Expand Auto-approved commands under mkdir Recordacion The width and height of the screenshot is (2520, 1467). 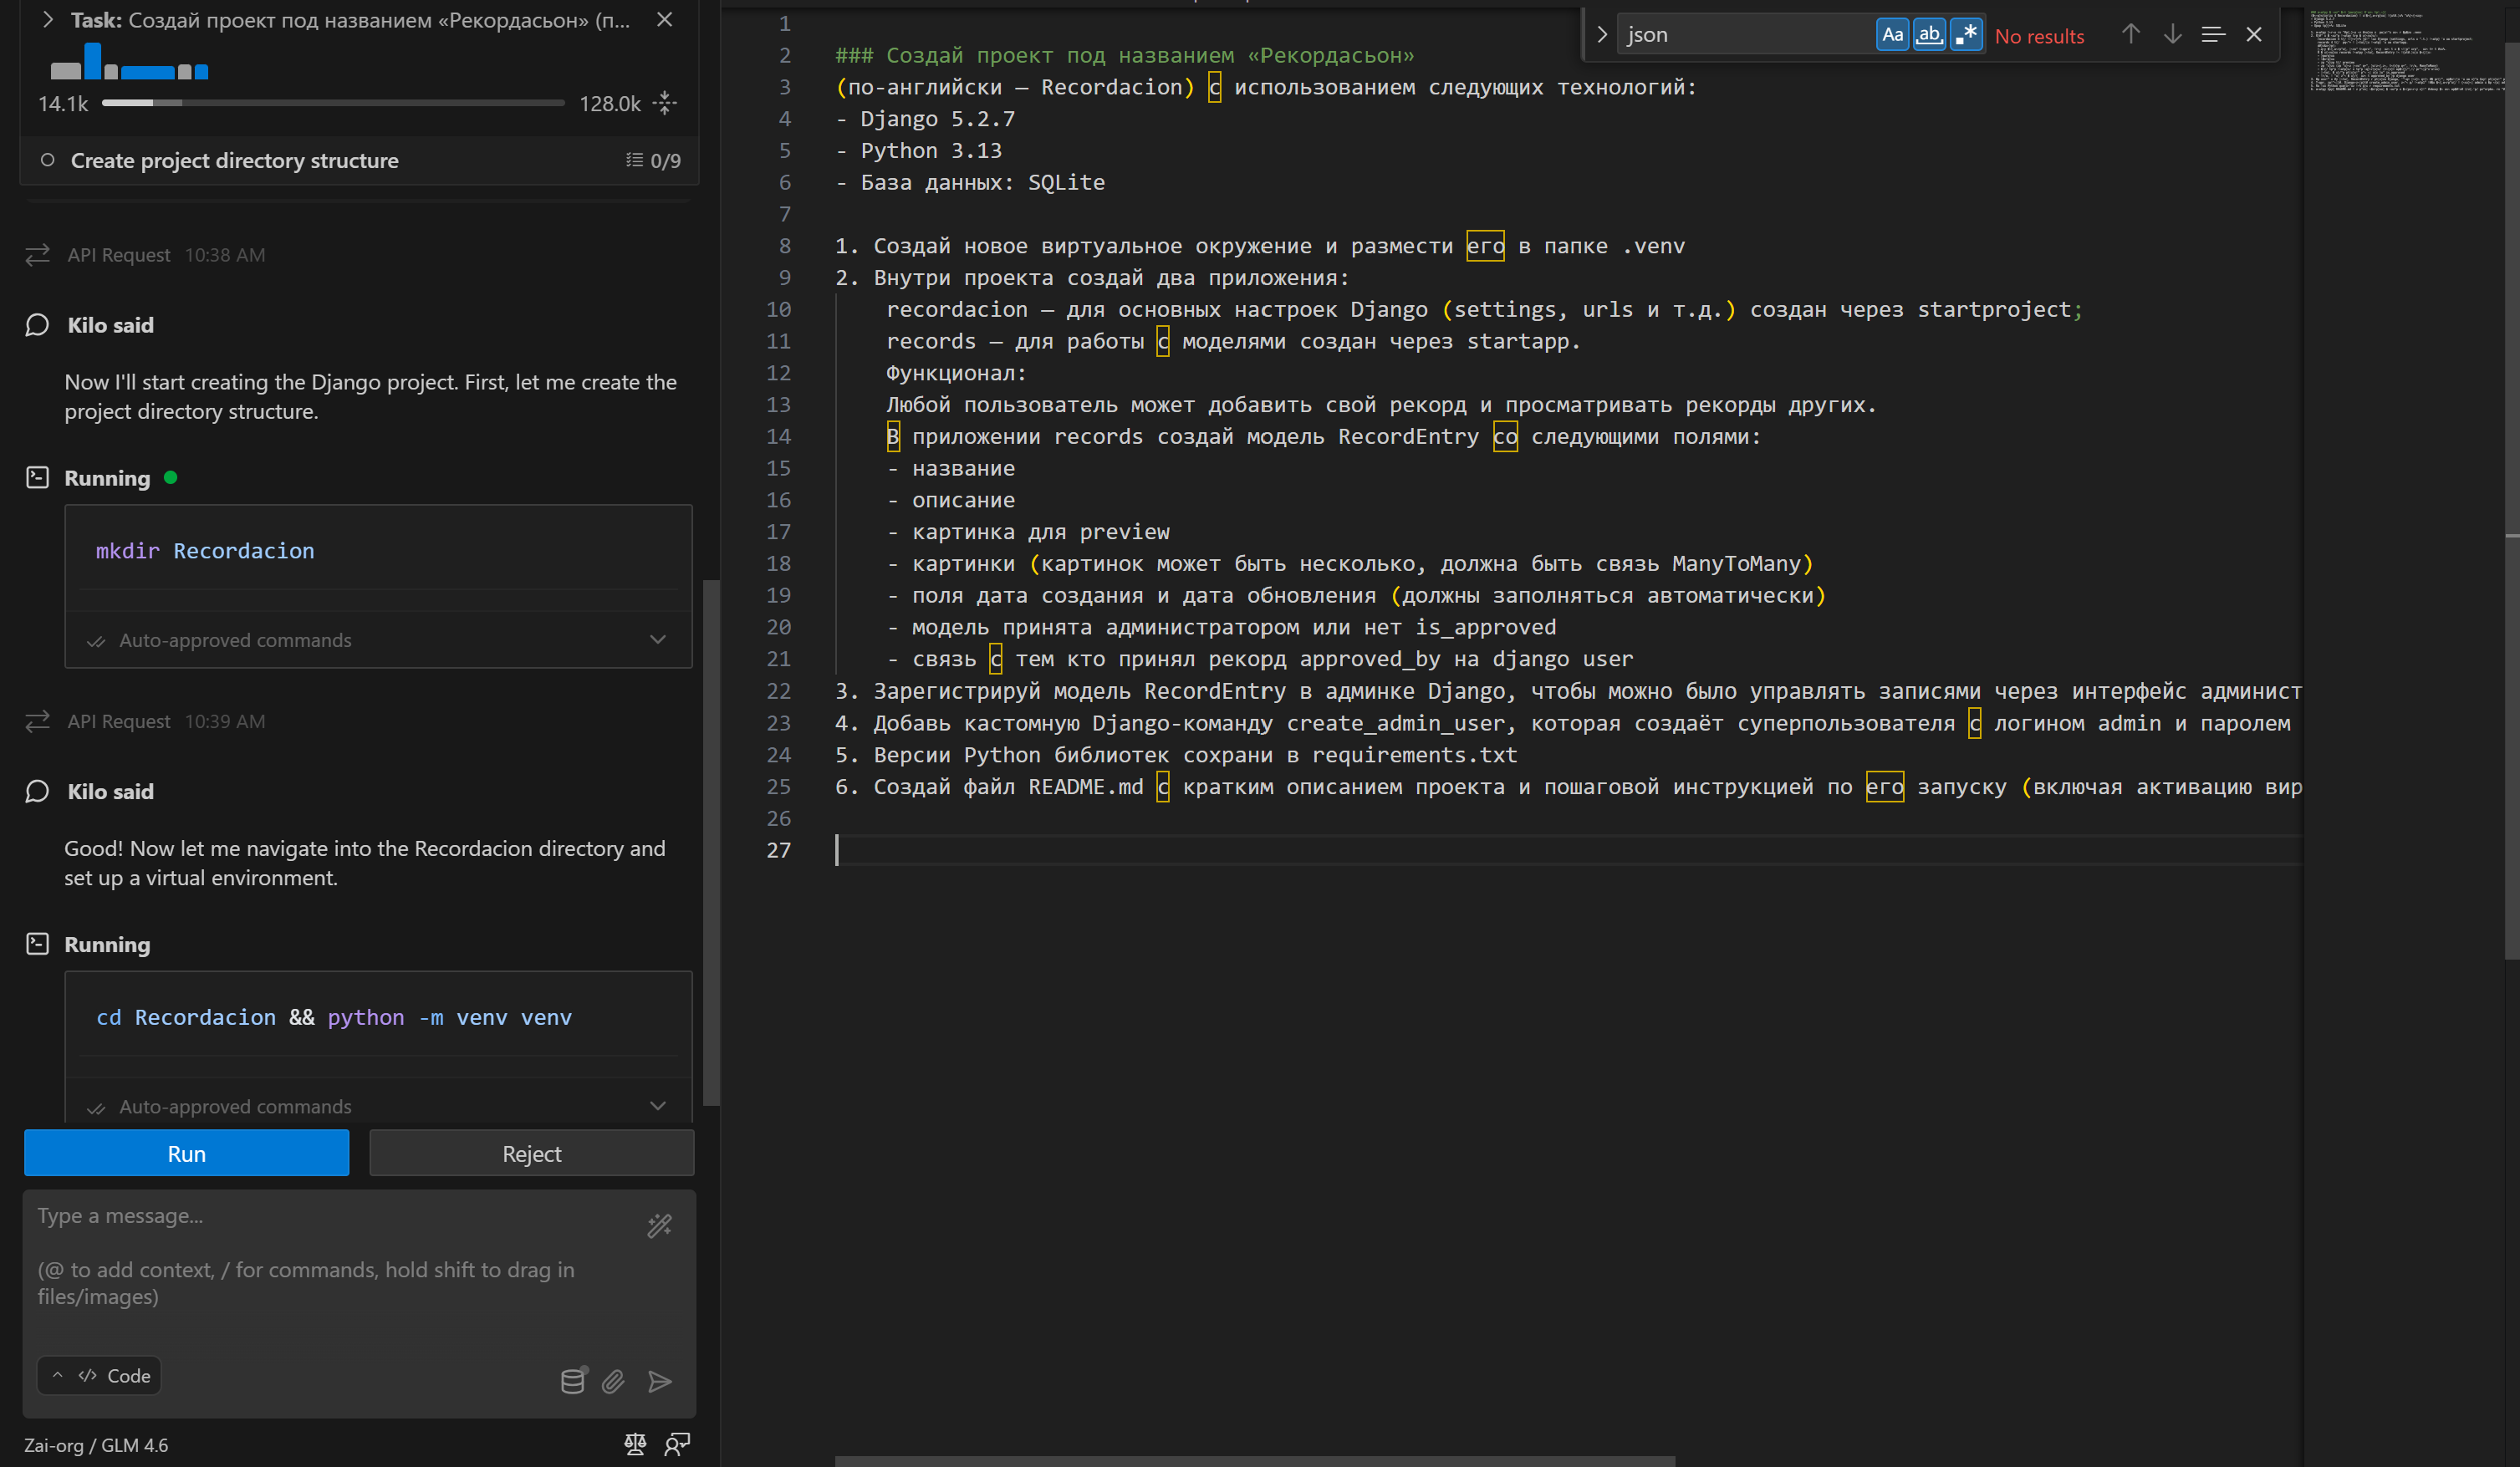pyautogui.click(x=657, y=639)
